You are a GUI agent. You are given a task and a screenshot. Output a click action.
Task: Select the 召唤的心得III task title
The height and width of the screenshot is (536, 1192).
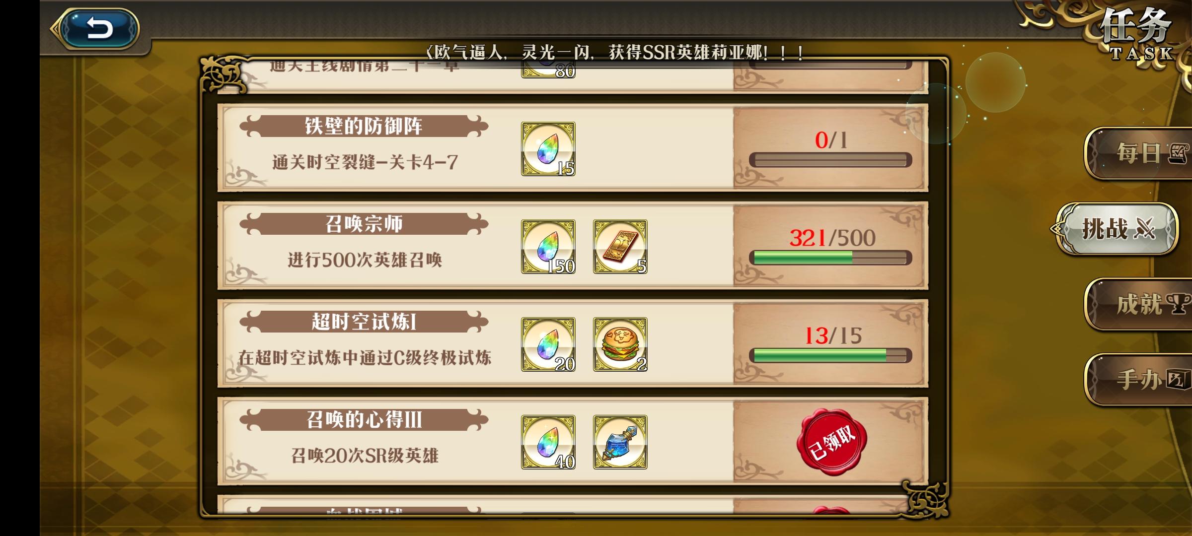(x=364, y=420)
